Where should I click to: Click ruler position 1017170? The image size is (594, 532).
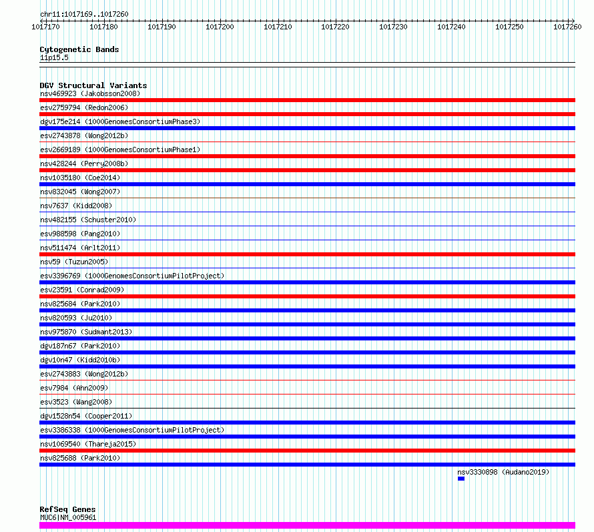[x=45, y=27]
